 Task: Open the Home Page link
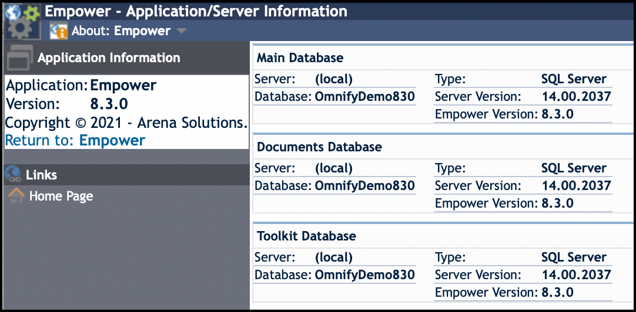click(61, 196)
